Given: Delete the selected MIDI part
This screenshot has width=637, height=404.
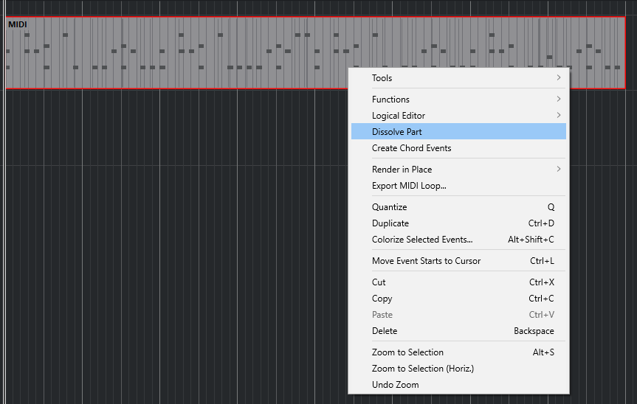Looking at the screenshot, I should [385, 331].
